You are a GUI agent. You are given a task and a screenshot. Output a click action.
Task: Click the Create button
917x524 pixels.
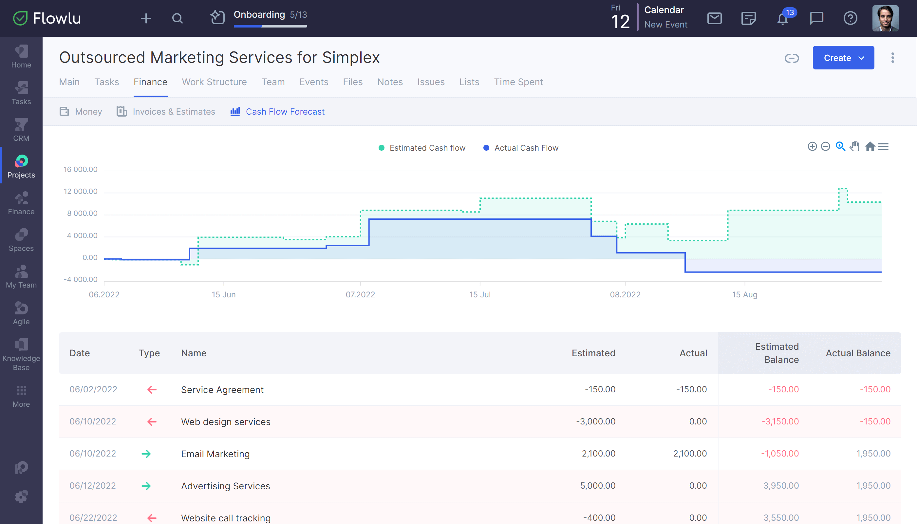(x=843, y=57)
